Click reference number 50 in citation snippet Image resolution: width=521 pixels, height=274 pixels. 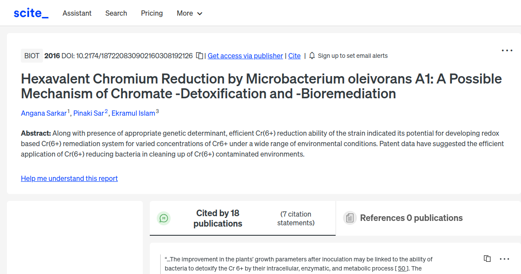click(x=402, y=268)
